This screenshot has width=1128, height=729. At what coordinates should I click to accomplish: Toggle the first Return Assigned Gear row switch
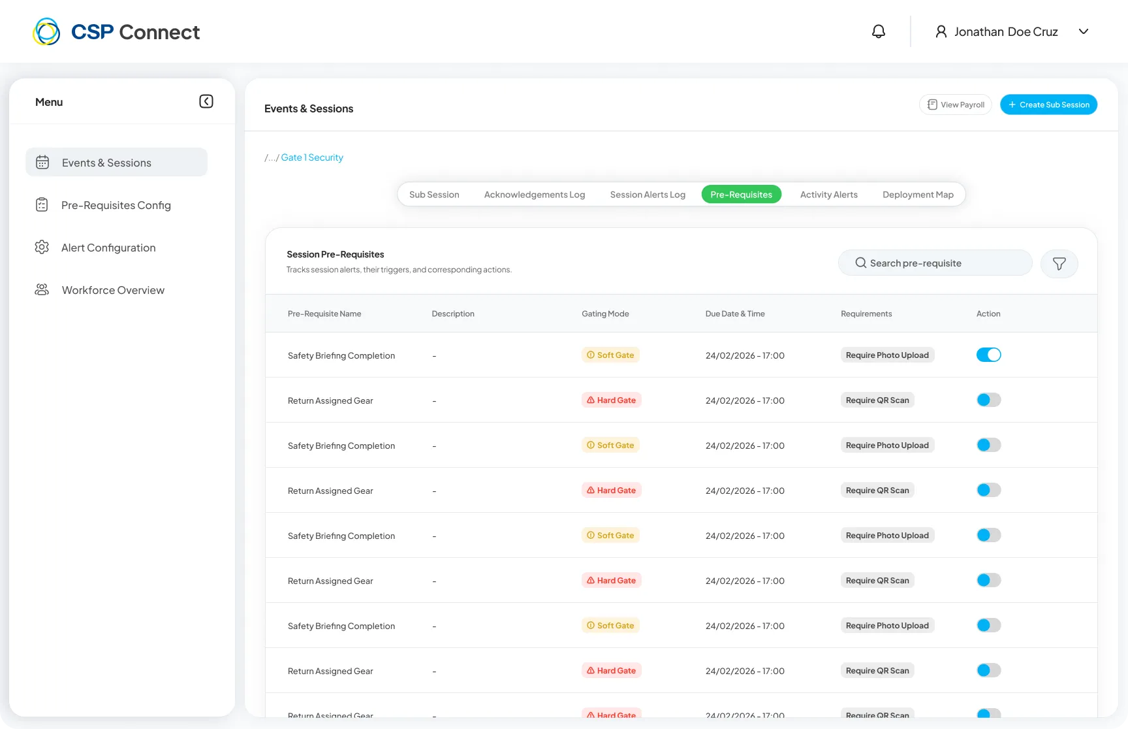click(x=988, y=400)
